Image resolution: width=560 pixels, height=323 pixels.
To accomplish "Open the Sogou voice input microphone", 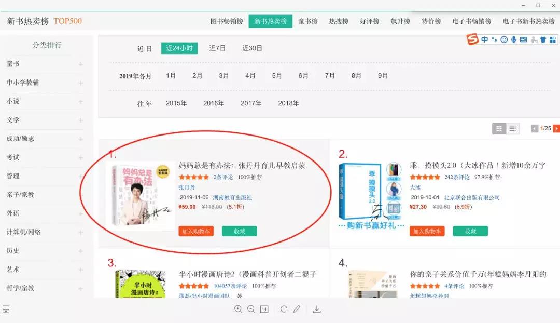I will (x=514, y=39).
